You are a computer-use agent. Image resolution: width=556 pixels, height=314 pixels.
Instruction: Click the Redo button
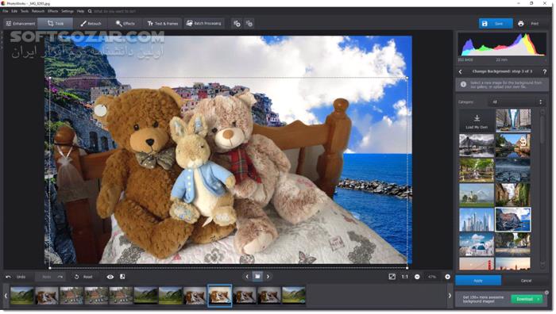(52, 277)
